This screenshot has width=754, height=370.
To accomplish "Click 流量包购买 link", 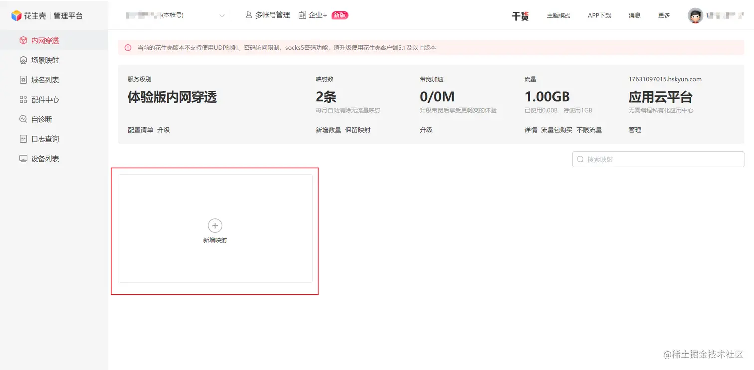I will click(557, 130).
